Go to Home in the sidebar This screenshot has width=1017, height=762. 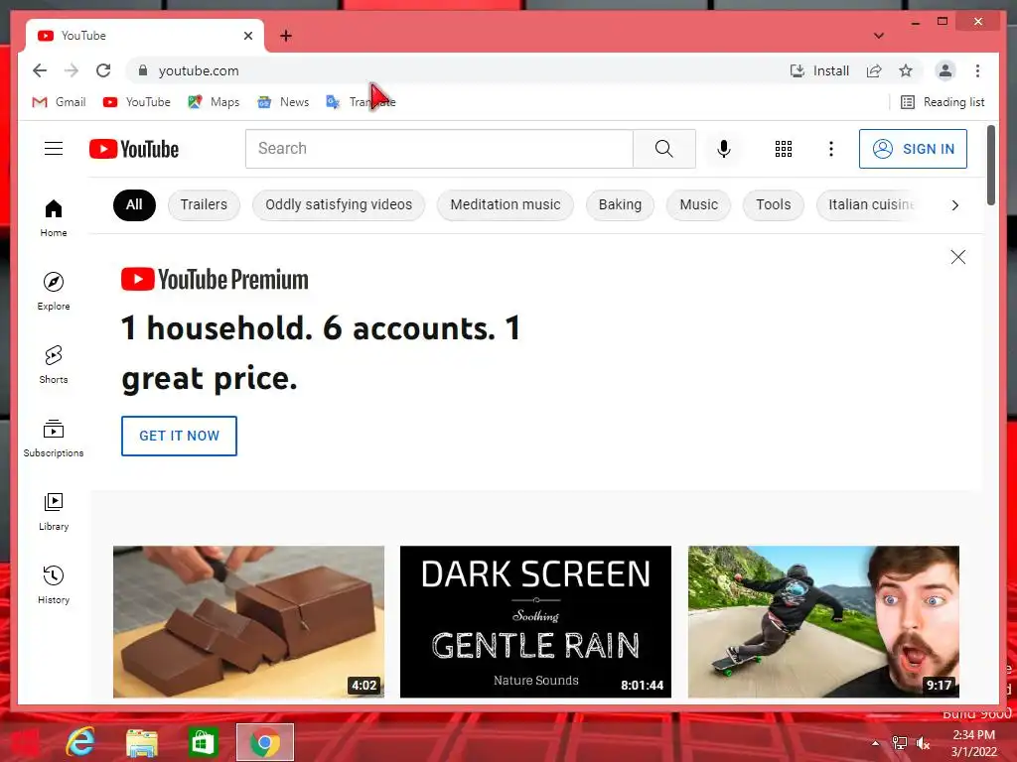[54, 218]
